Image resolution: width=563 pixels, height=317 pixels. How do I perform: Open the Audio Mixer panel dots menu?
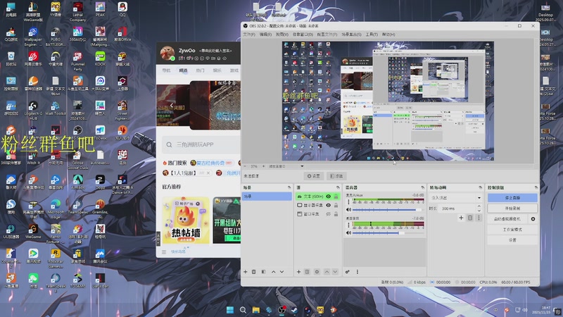[x=358, y=272]
